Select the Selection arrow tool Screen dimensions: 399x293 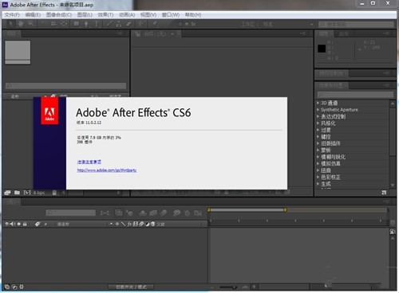pyautogui.click(x=10, y=24)
